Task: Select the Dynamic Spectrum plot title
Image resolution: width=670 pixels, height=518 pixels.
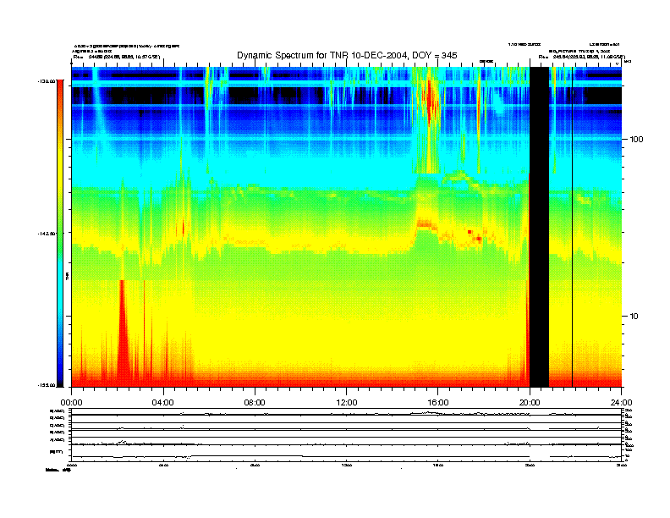Action: [347, 55]
